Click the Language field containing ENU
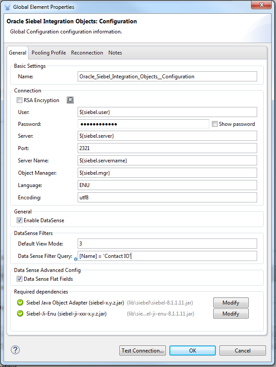The width and height of the screenshot is (276, 367). pyautogui.click(x=167, y=185)
